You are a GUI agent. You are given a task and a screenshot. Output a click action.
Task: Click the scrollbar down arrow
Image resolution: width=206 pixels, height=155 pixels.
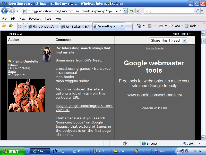203,138
